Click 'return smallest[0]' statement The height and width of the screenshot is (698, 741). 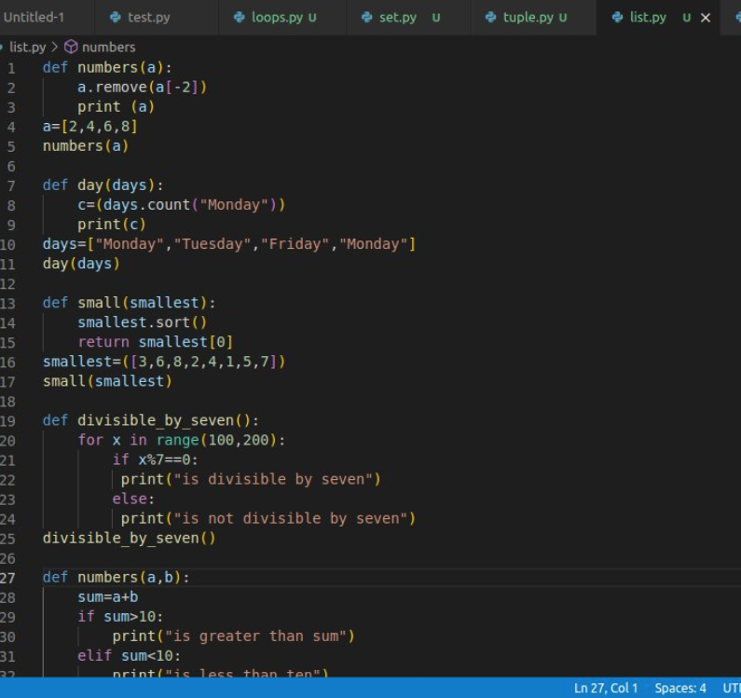click(x=155, y=342)
